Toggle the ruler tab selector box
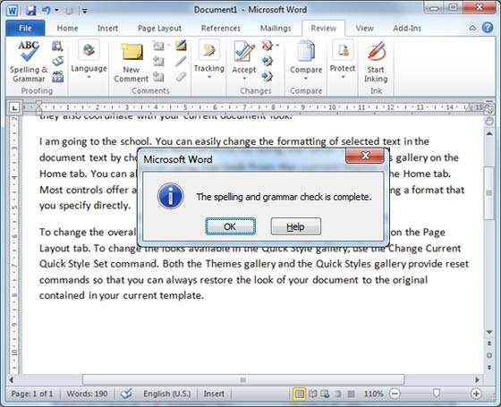501x407 pixels. [x=14, y=108]
